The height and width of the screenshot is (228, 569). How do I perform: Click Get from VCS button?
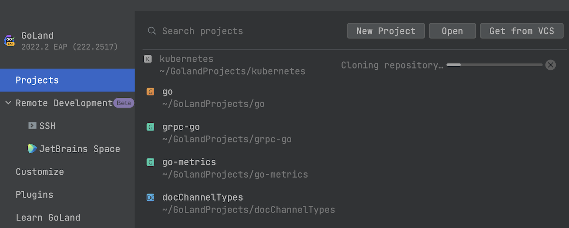tap(522, 31)
